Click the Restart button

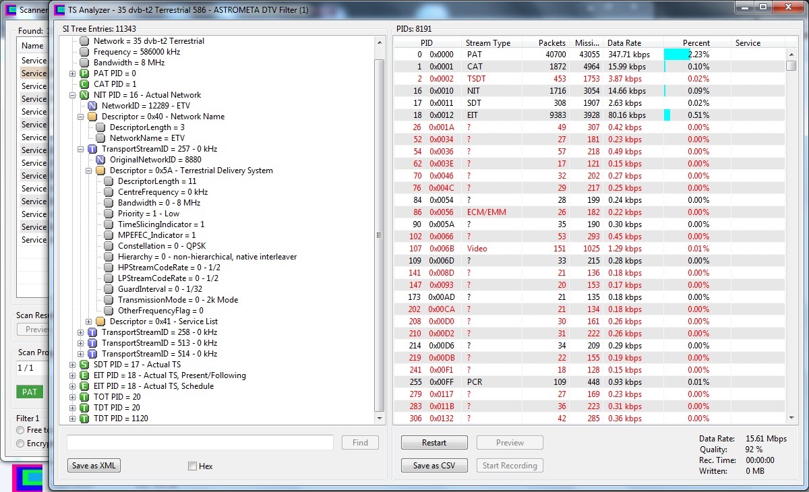pyautogui.click(x=434, y=443)
